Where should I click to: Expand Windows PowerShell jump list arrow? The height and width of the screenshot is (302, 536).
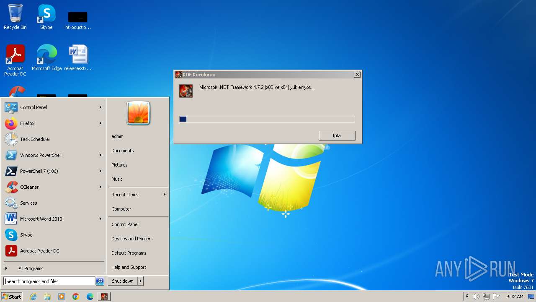click(x=100, y=155)
